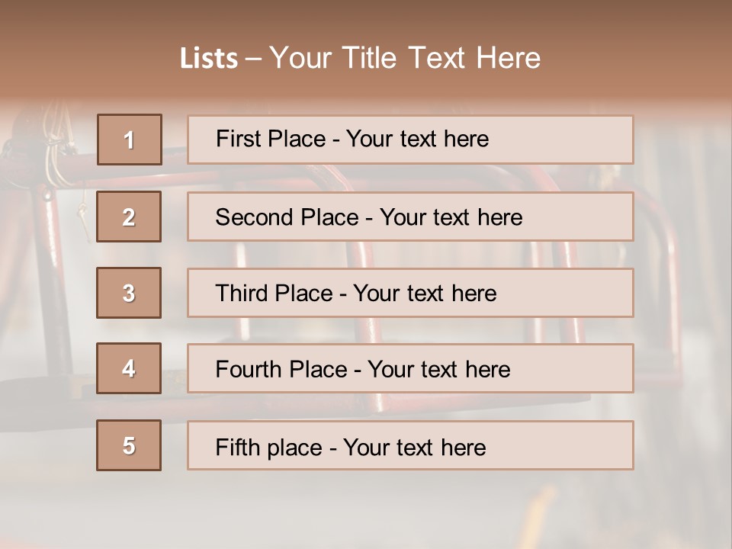Click blurred background photo below fifth item
Image resolution: width=732 pixels, height=549 pixels.
click(x=366, y=511)
